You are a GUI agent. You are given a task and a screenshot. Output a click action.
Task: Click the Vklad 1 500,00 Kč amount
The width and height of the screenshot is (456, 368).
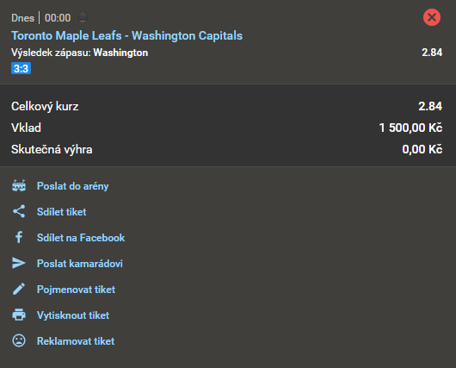(410, 128)
